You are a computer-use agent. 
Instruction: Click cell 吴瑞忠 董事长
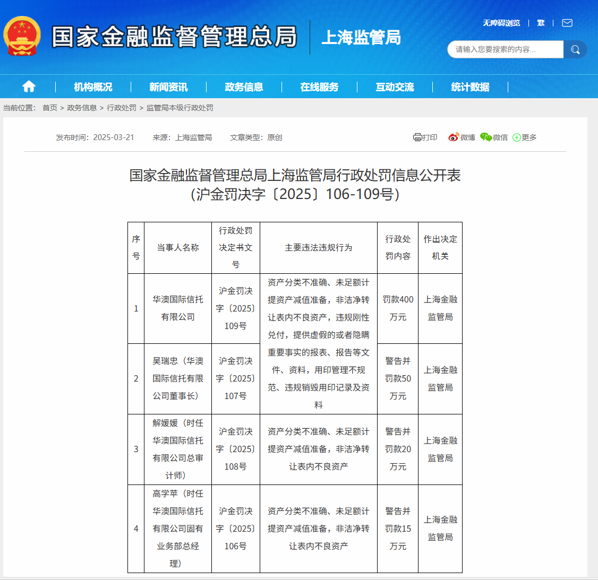pyautogui.click(x=178, y=379)
